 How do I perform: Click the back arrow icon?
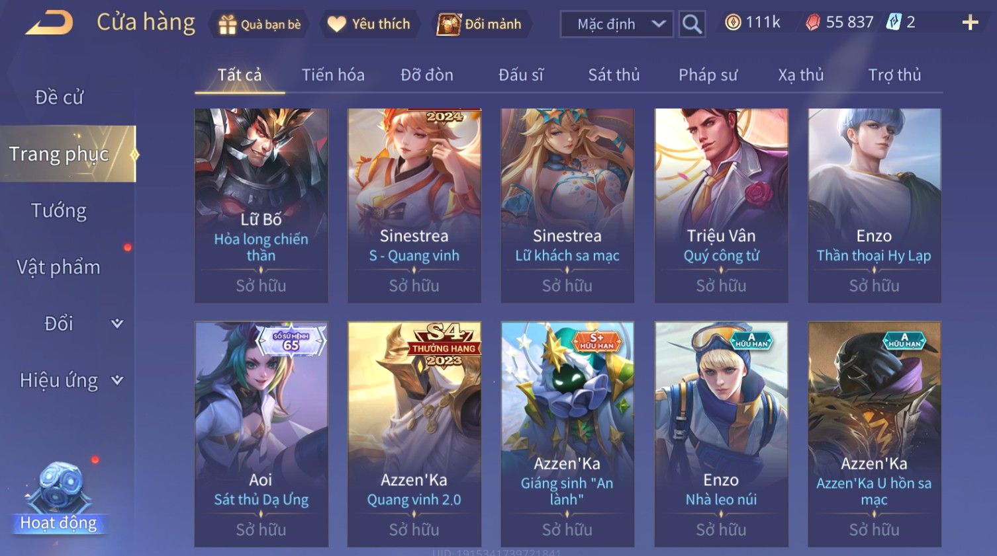click(49, 23)
